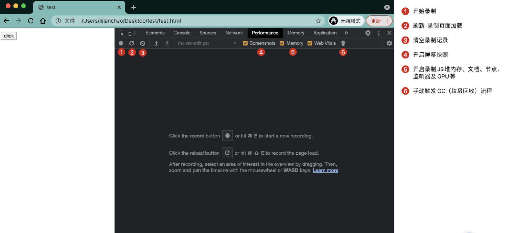The width and height of the screenshot is (515, 233).
Task: Click the reload and record page load icon
Action: click(132, 43)
